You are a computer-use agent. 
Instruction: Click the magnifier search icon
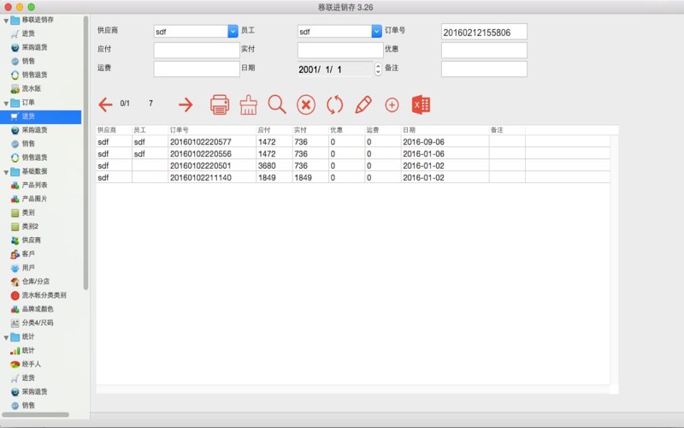coord(277,104)
